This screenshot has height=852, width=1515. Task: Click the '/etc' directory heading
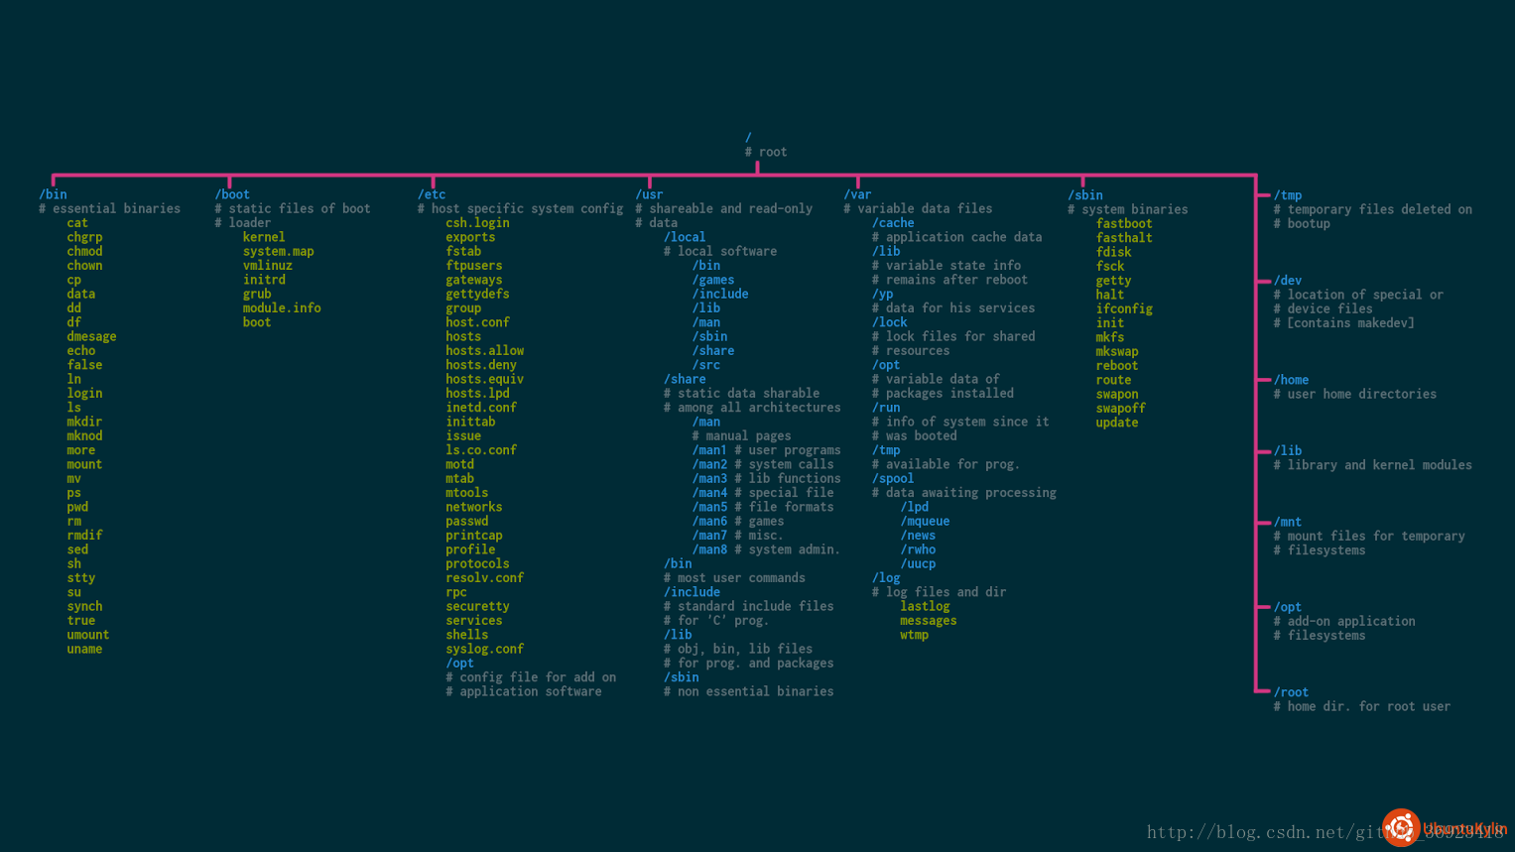point(432,194)
